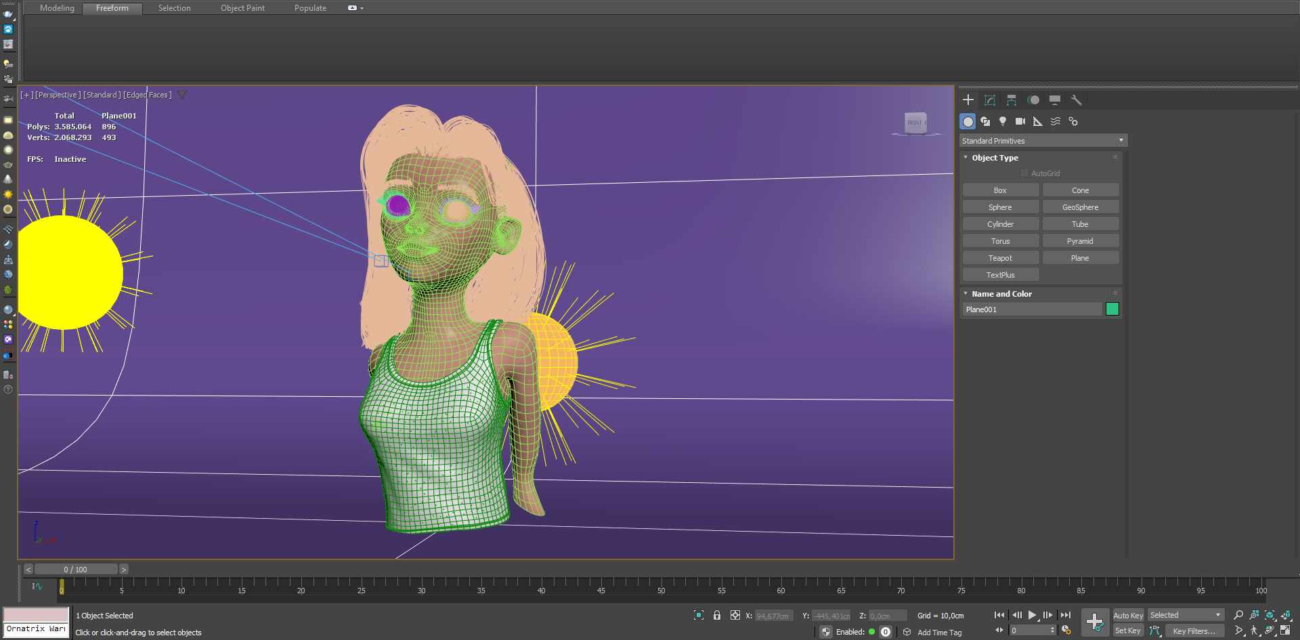
Task: Click the sun light icon in left toolbar
Action: point(8,194)
